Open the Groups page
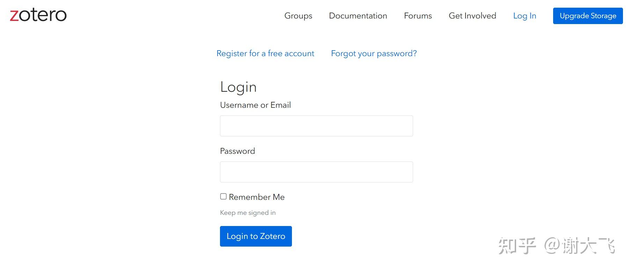 point(298,16)
